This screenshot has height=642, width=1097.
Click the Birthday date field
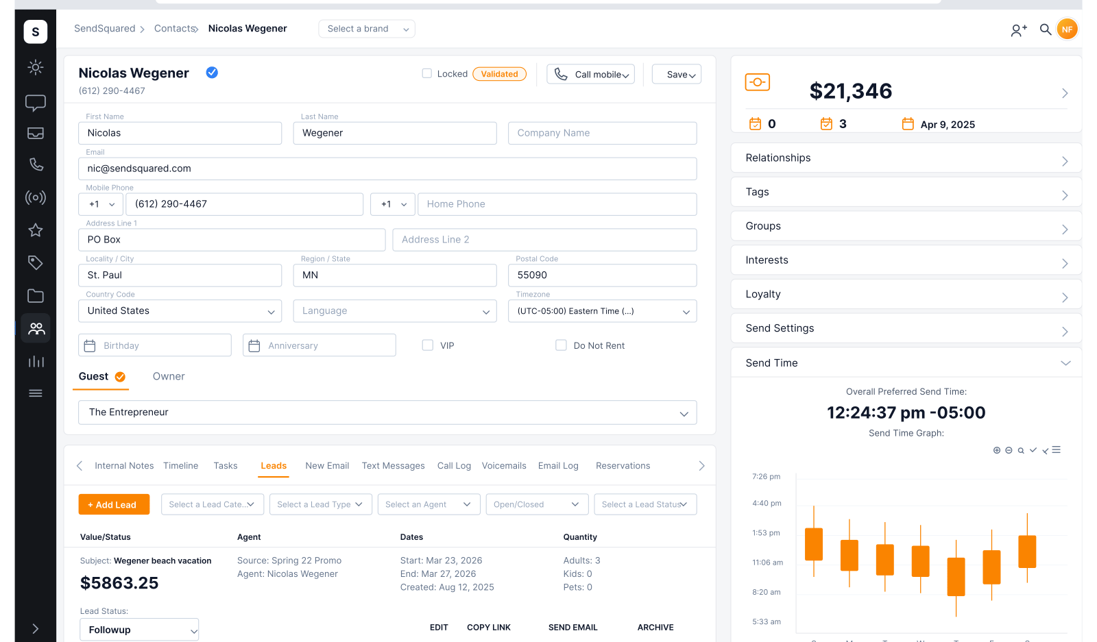pos(155,345)
